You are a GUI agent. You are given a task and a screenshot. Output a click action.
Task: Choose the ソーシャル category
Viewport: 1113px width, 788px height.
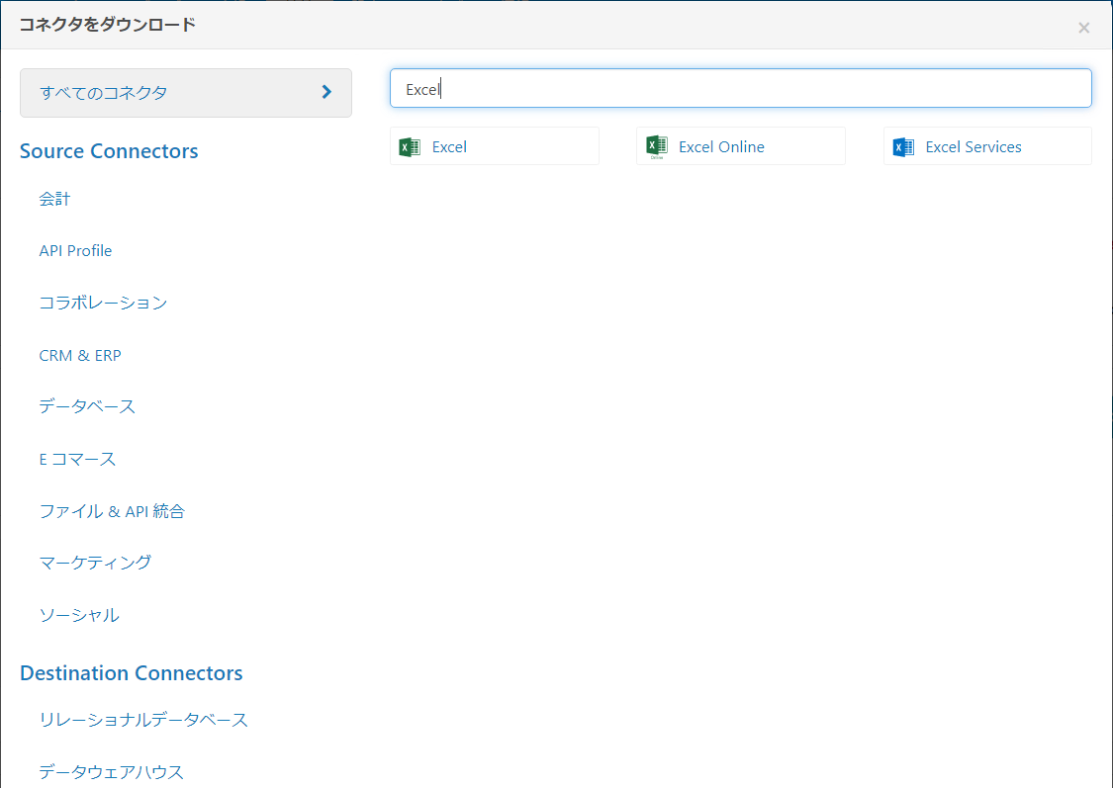point(79,615)
